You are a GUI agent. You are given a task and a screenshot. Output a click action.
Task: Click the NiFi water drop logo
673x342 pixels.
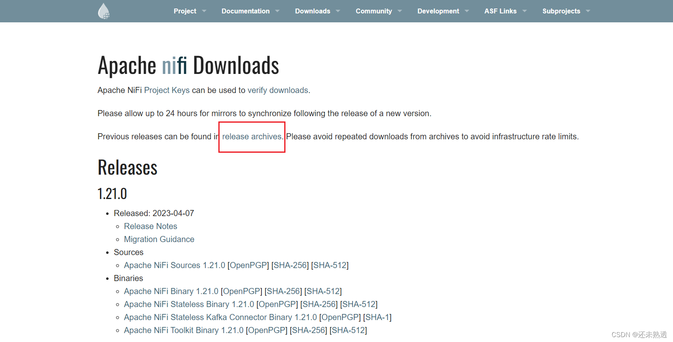pos(104,11)
